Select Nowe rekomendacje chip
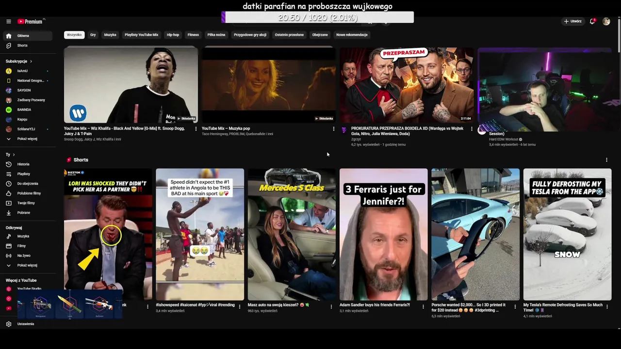621x349 pixels. 352,35
